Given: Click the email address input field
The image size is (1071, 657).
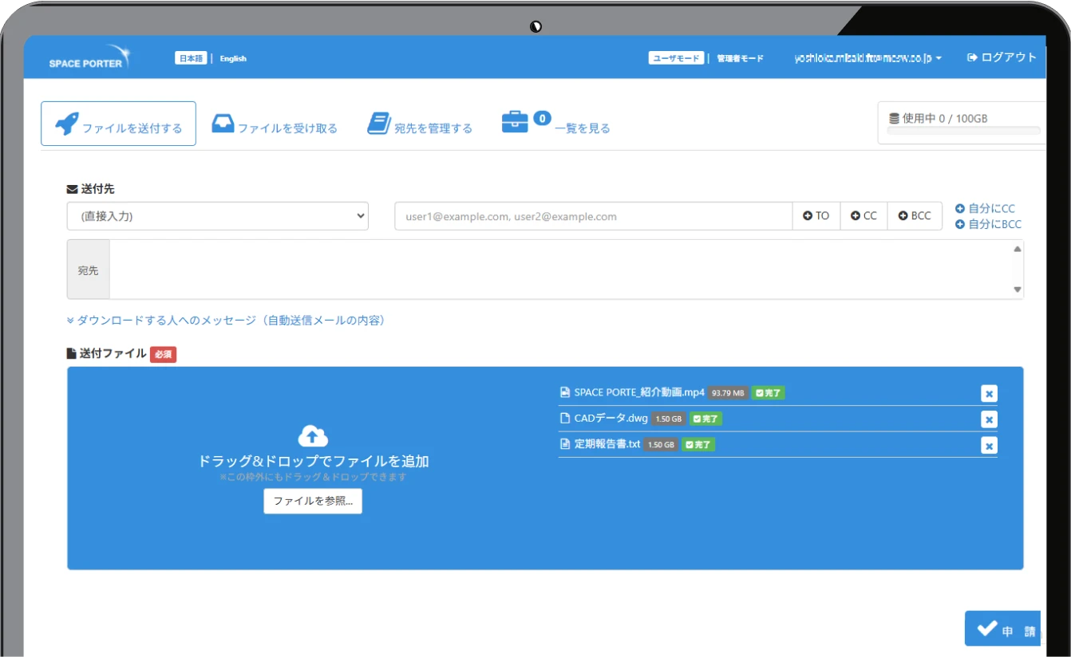Looking at the screenshot, I should click(x=593, y=216).
